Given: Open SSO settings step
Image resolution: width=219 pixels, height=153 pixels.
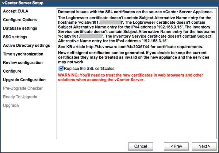Looking at the screenshot, I should (x=15, y=37).
